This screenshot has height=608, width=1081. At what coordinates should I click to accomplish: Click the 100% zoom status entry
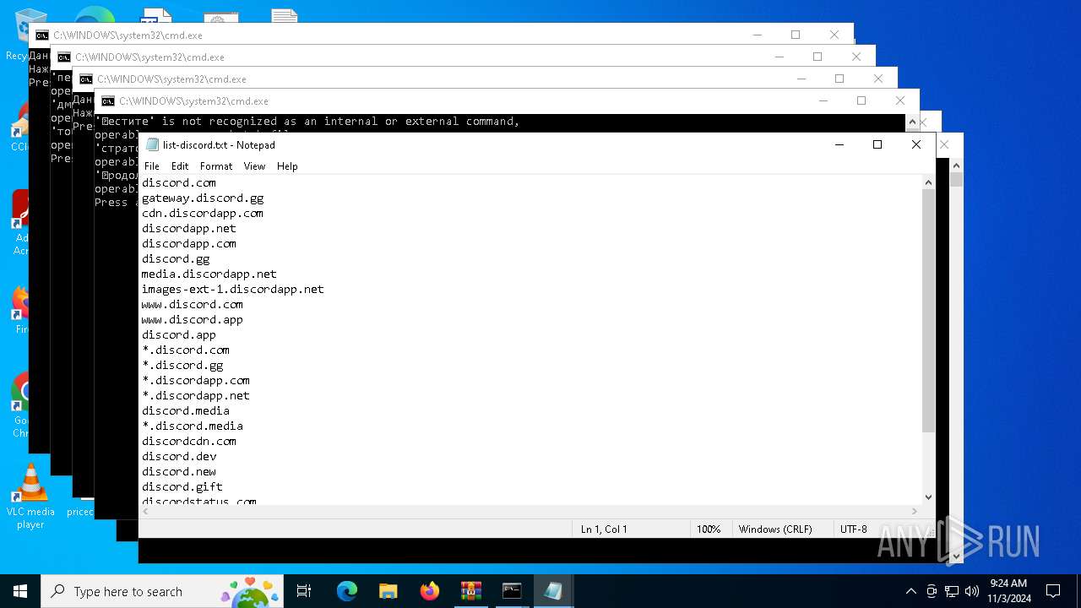tap(709, 529)
